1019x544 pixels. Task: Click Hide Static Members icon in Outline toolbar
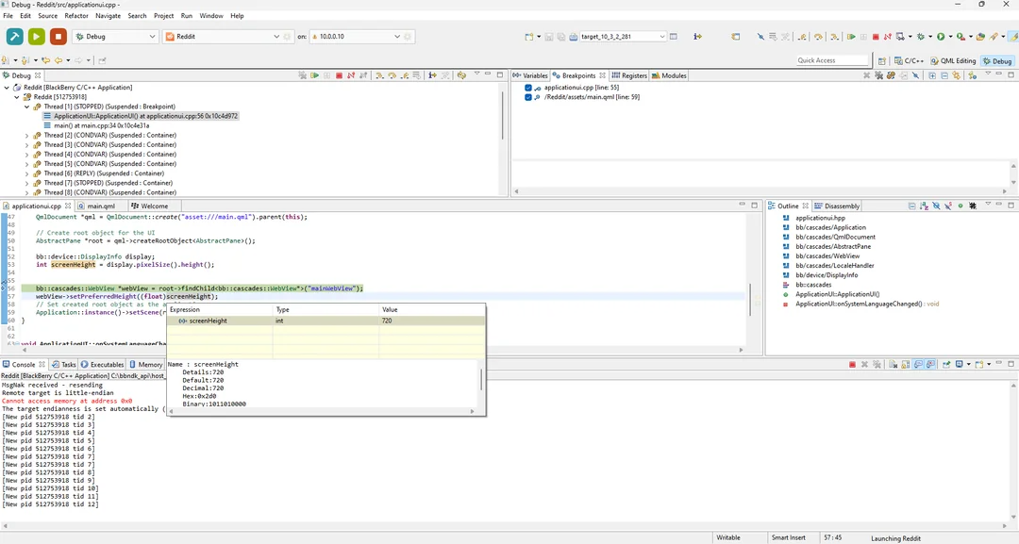[x=949, y=206]
